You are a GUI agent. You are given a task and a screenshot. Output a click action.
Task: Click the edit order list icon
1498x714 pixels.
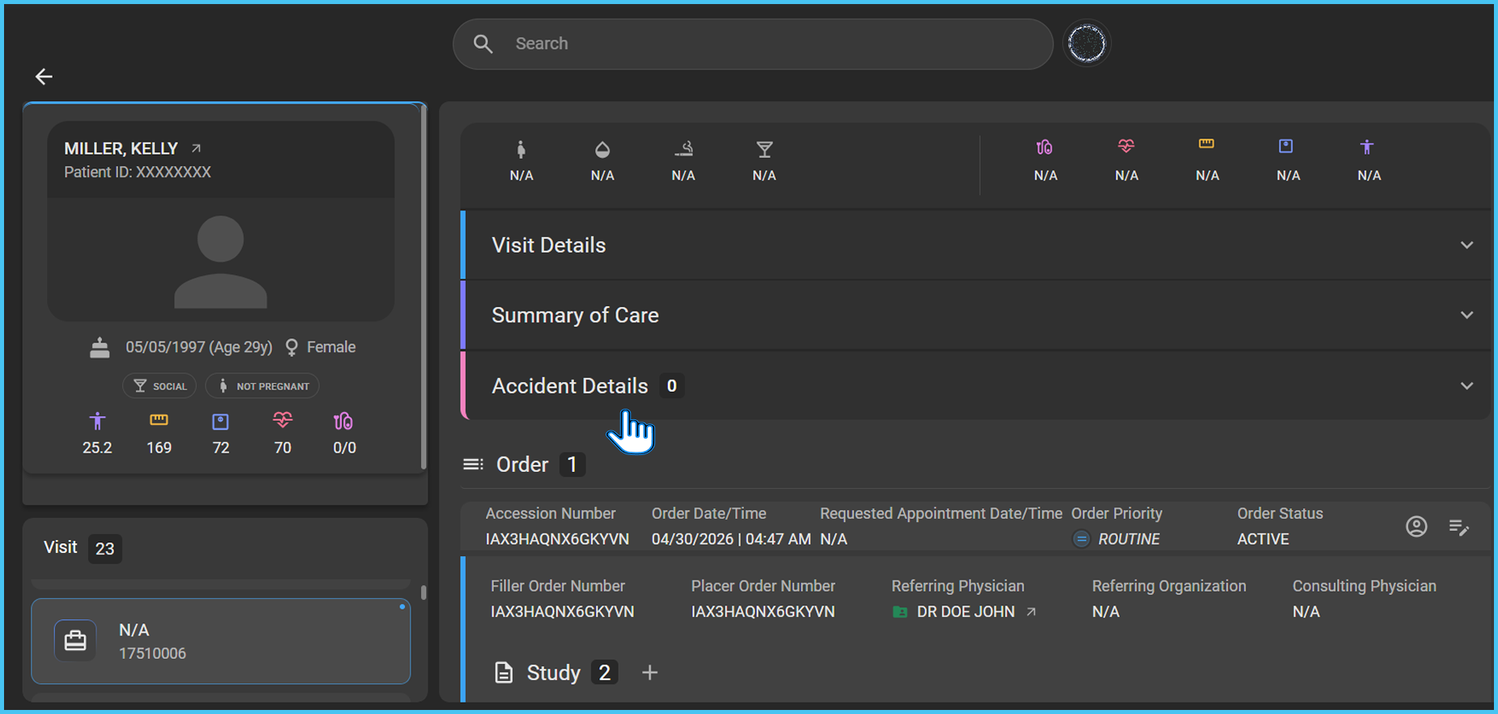pyautogui.click(x=1459, y=528)
